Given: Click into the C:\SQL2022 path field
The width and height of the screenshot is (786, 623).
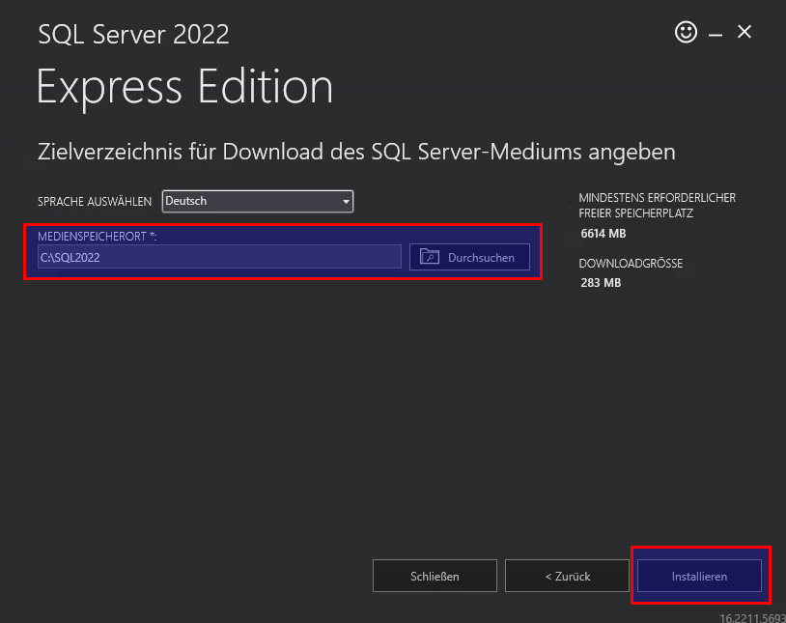Looking at the screenshot, I should [218, 257].
